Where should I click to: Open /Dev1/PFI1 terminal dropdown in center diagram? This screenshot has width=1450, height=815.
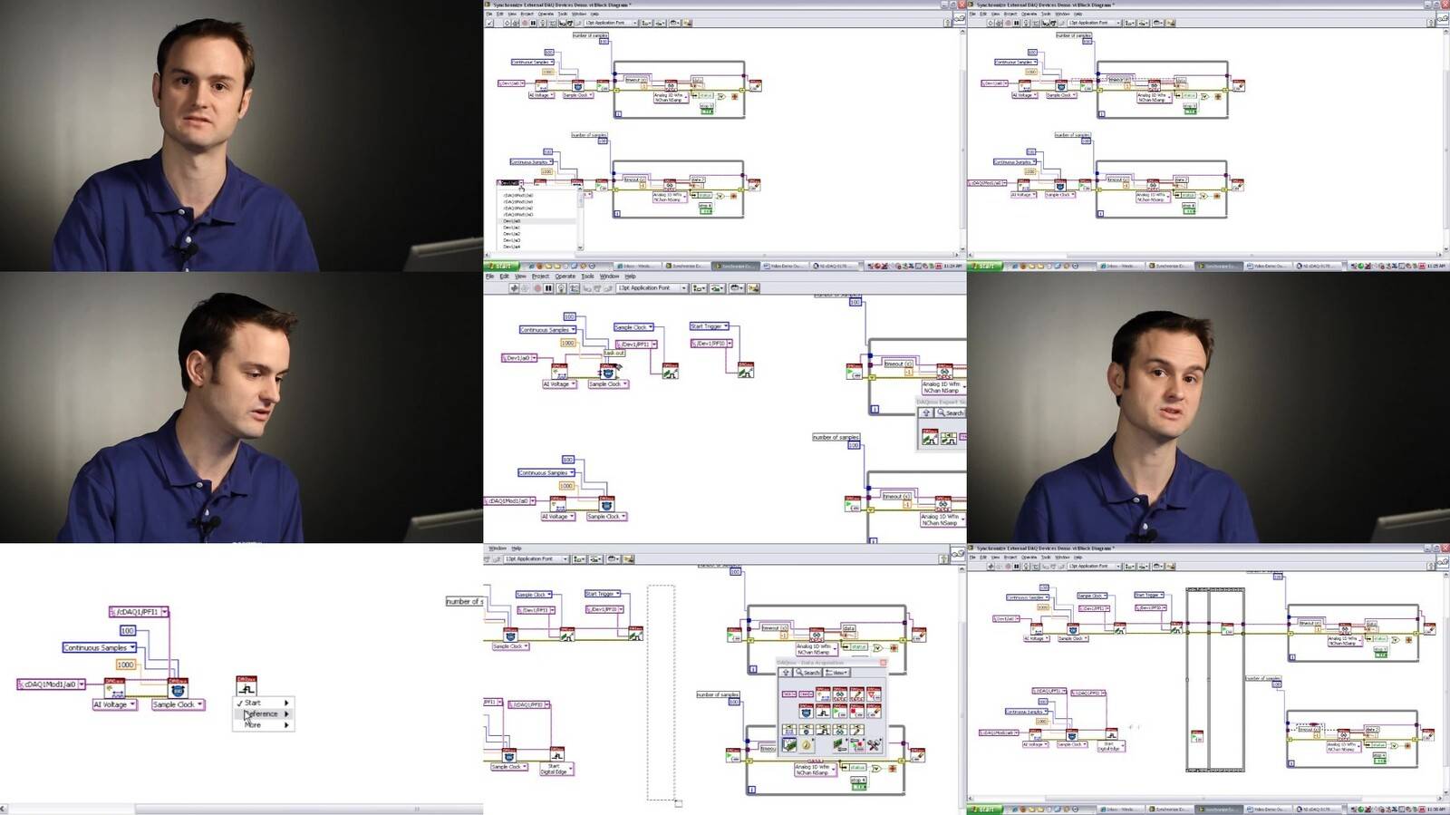(636, 344)
